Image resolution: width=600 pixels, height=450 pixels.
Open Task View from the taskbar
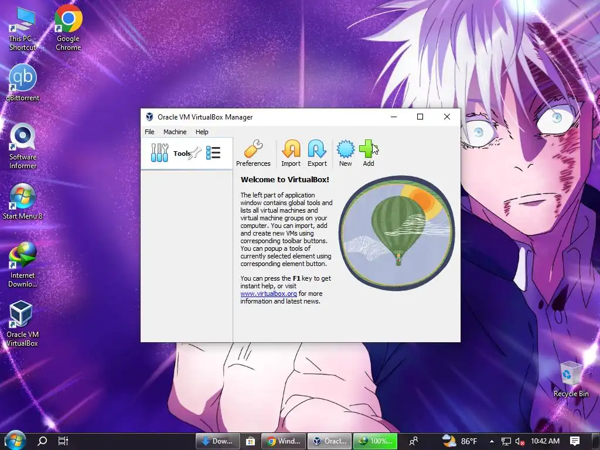(63, 441)
